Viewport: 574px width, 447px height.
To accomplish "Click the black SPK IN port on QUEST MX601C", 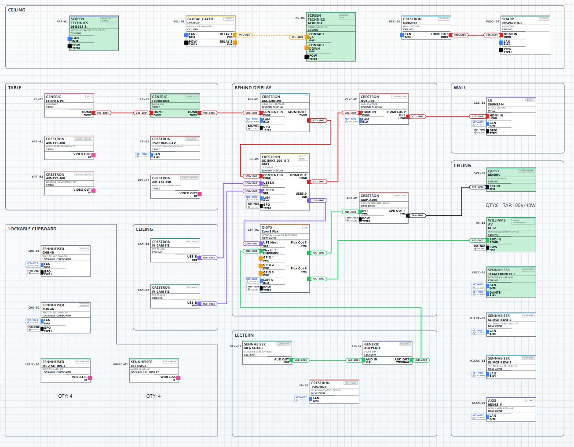I will coord(487,187).
